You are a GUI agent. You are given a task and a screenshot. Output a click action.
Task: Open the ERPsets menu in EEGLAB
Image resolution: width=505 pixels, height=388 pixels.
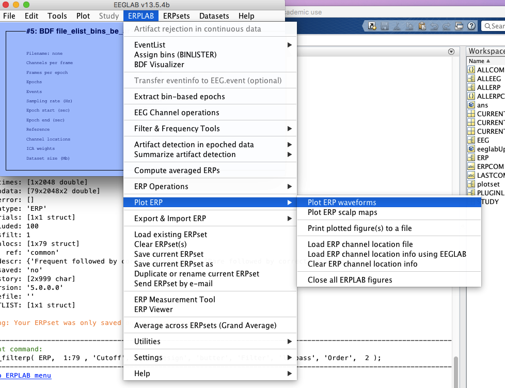click(176, 16)
